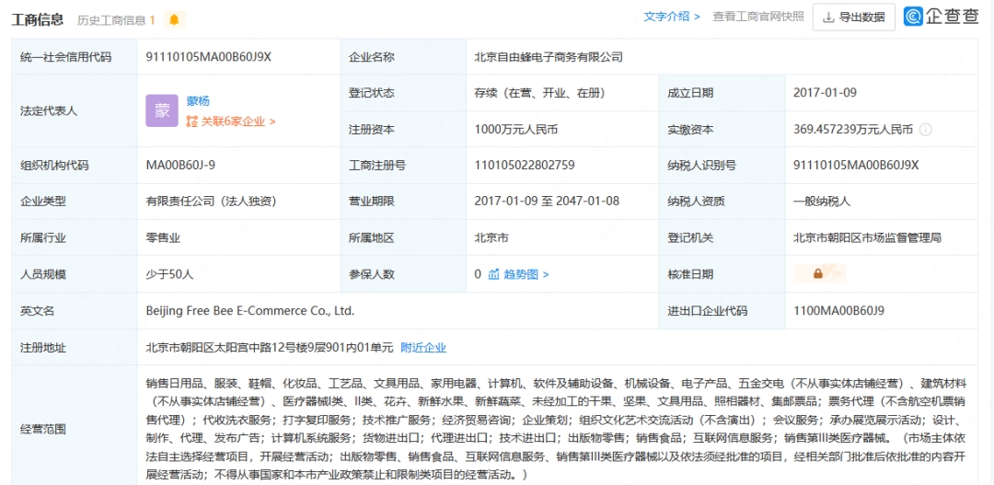The image size is (994, 485).
Task: Select taxpayer ID in 纳税人识别号 row
Action: 856,166
